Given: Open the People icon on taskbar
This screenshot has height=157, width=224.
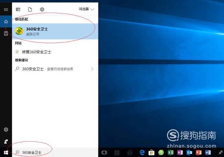Looking at the screenshot, I should click(x=221, y=152).
